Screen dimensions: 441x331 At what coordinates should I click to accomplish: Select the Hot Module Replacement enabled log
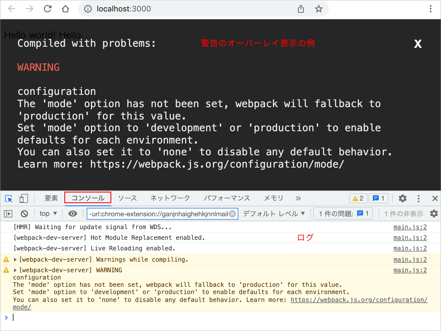[x=109, y=238]
